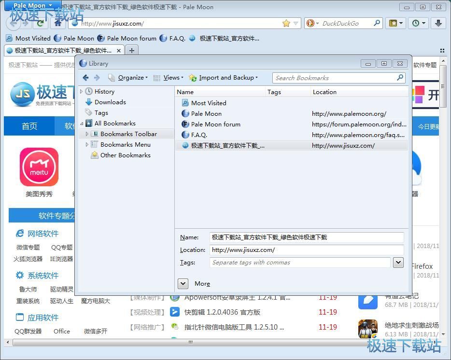Select the jisuxz.com bookmark row
The height and width of the screenshot is (360, 451).
pos(291,145)
